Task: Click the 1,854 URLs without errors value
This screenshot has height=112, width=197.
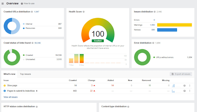Action: (x=189, y=57)
